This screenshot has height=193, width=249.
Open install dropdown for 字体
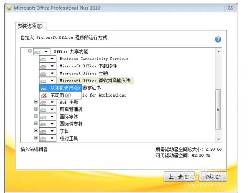[x=48, y=131]
